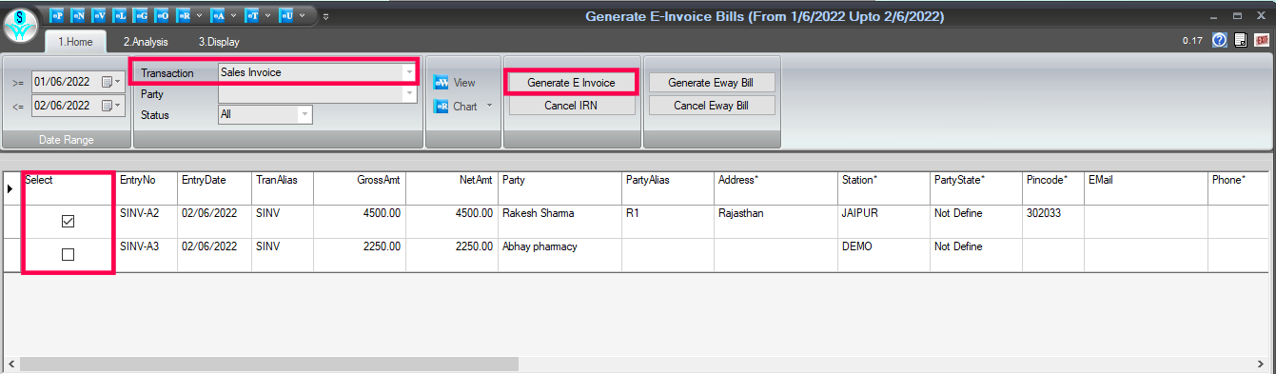Click the JAIPUR station cell
The height and width of the screenshot is (374, 1276).
884,221
